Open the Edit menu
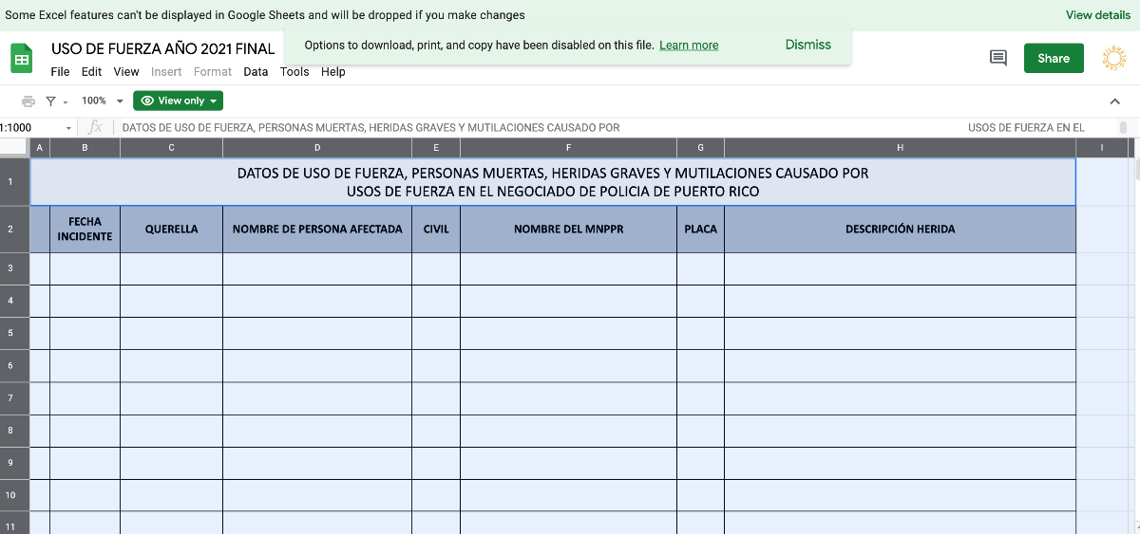Screen dimensions: 1140x534 click(x=91, y=72)
